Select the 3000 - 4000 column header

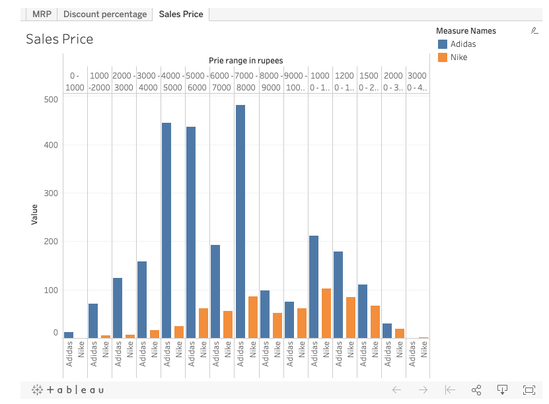pos(148,81)
